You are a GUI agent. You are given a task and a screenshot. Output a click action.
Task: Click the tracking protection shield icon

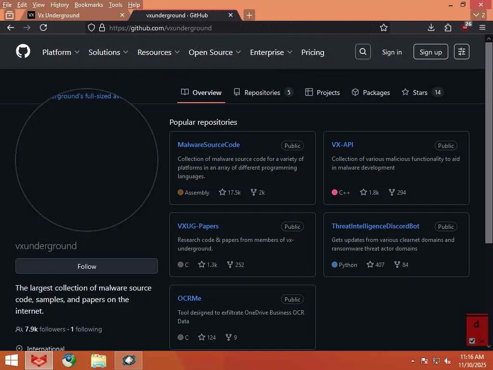click(91, 27)
